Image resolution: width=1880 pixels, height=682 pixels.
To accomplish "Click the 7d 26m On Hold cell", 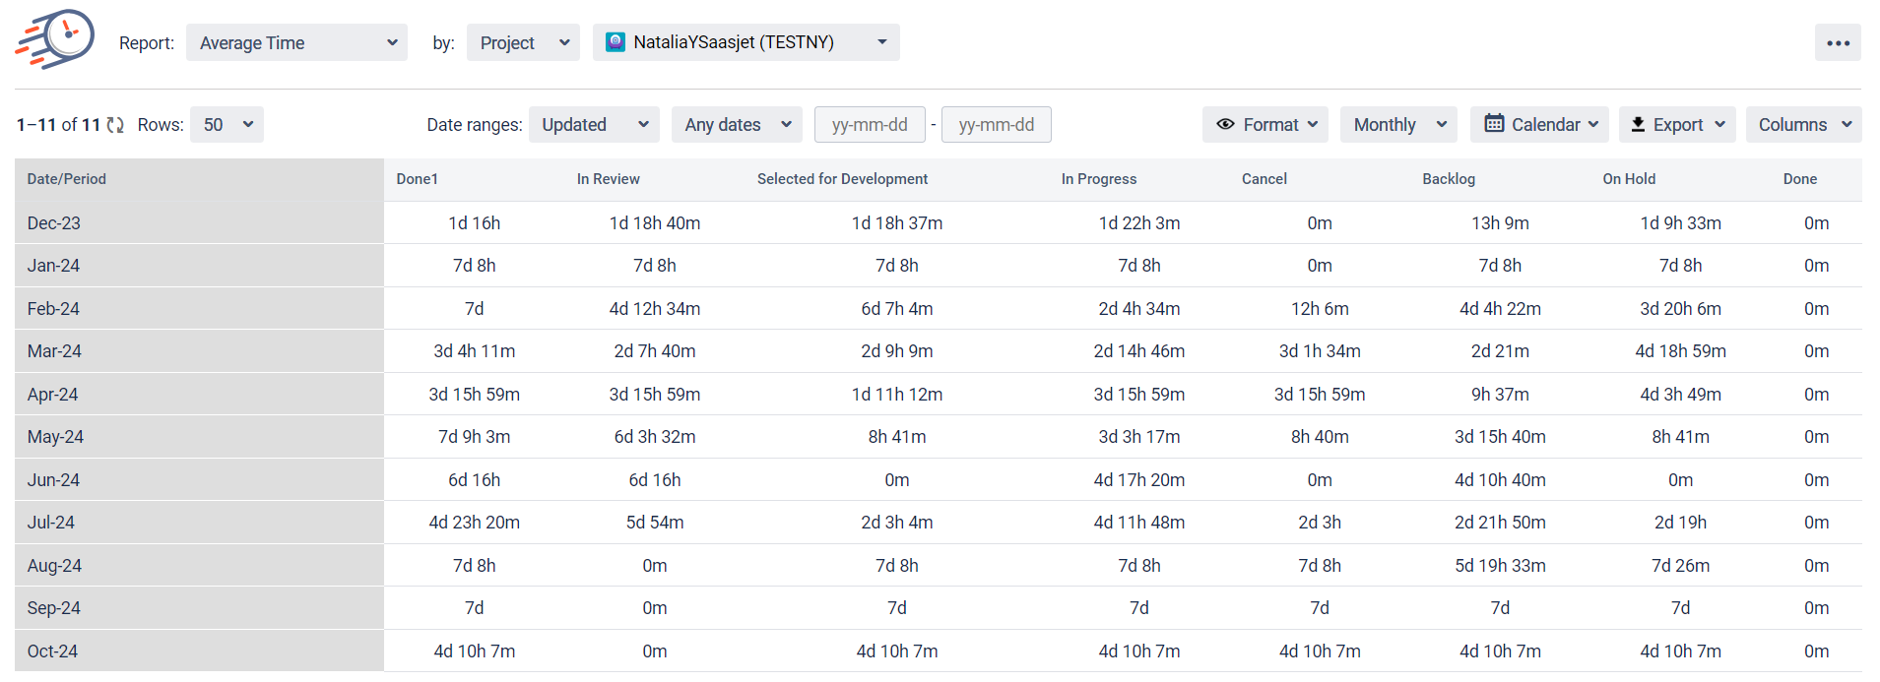I will 1681,566.
